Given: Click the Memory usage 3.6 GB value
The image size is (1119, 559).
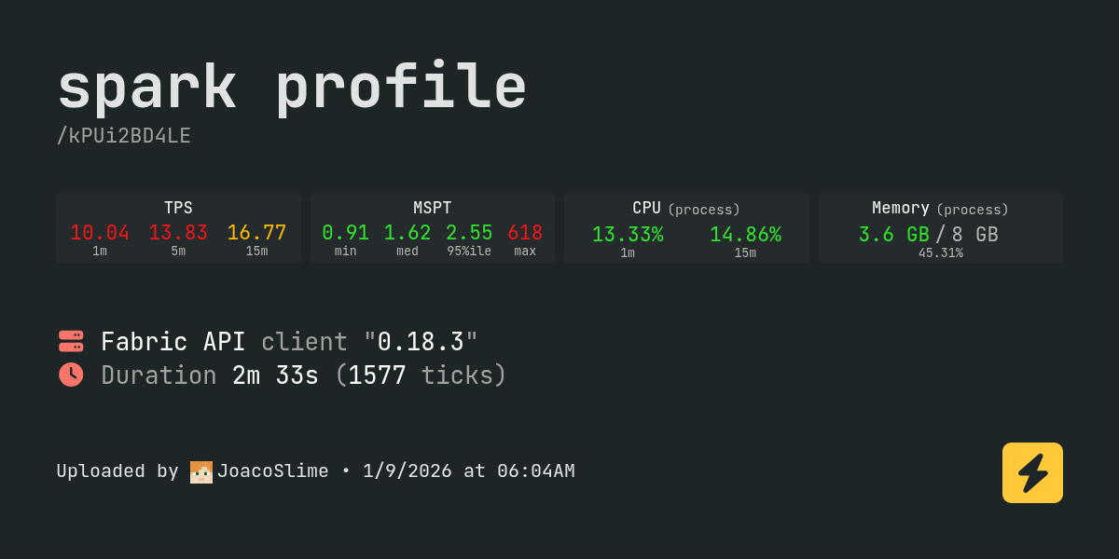Looking at the screenshot, I should tap(893, 235).
